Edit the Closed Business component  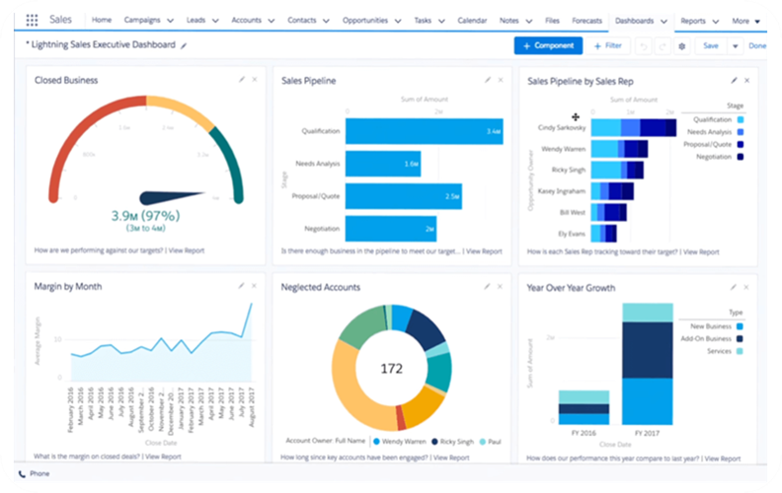pos(242,79)
